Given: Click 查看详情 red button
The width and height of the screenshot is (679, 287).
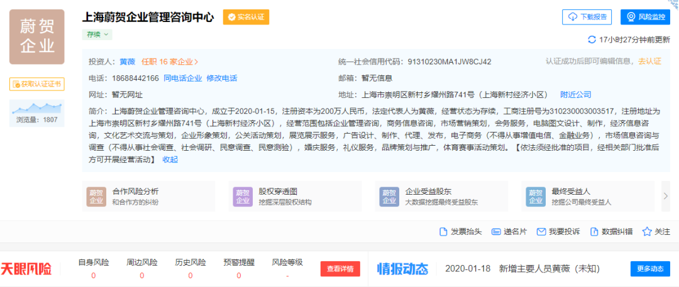Looking at the screenshot, I should pos(340,269).
